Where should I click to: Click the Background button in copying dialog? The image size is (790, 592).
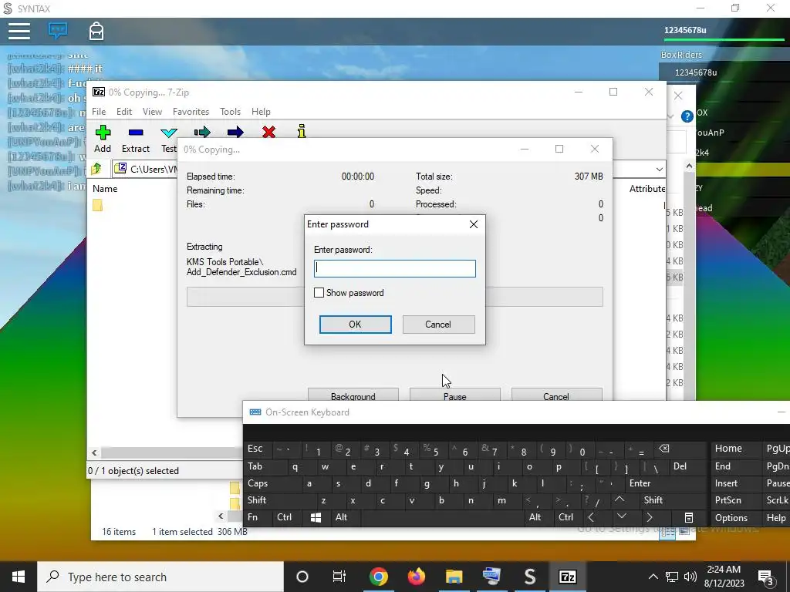tap(353, 395)
